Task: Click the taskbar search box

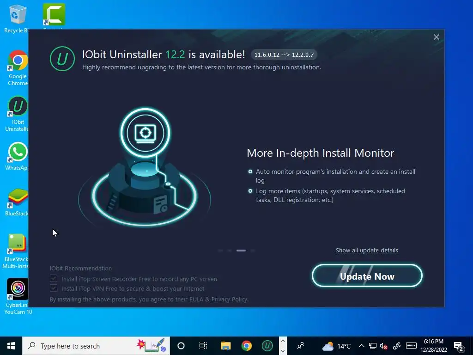Action: [96, 346]
